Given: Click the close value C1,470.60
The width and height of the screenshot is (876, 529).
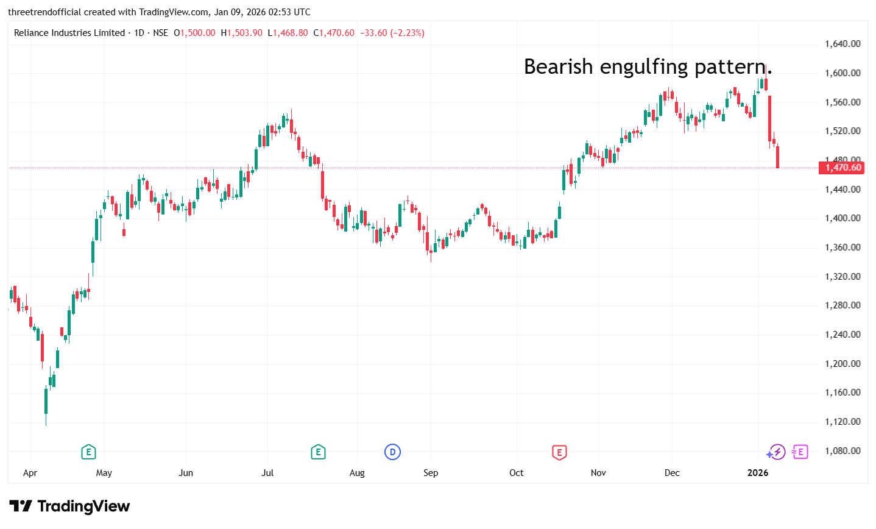Looking at the screenshot, I should coord(334,33).
